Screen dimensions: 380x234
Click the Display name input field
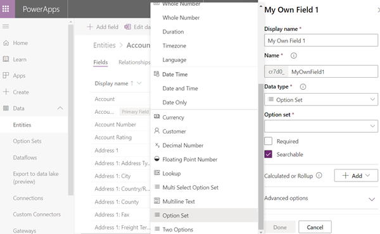coord(321,40)
